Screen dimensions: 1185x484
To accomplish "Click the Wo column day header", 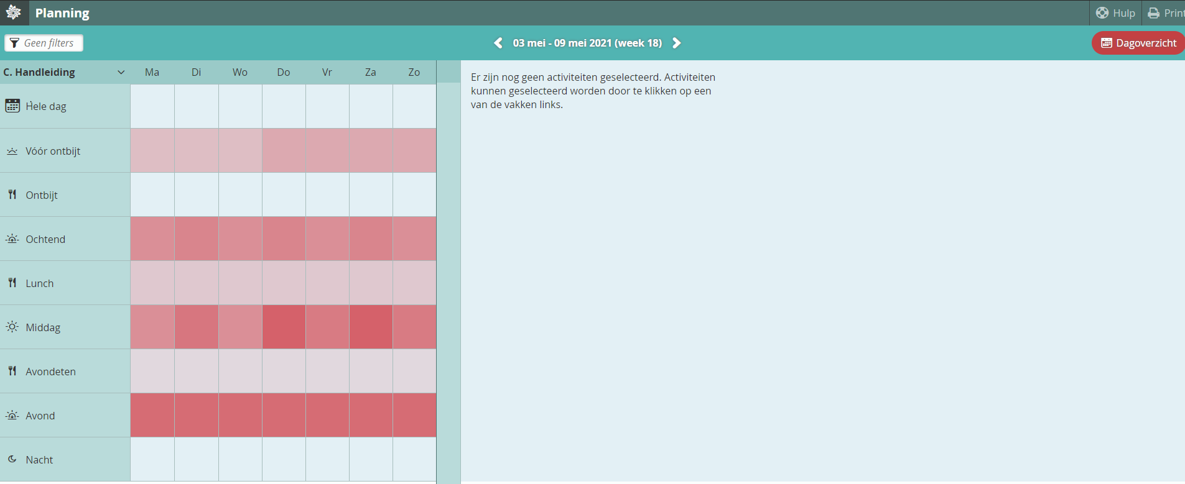I will tap(240, 72).
